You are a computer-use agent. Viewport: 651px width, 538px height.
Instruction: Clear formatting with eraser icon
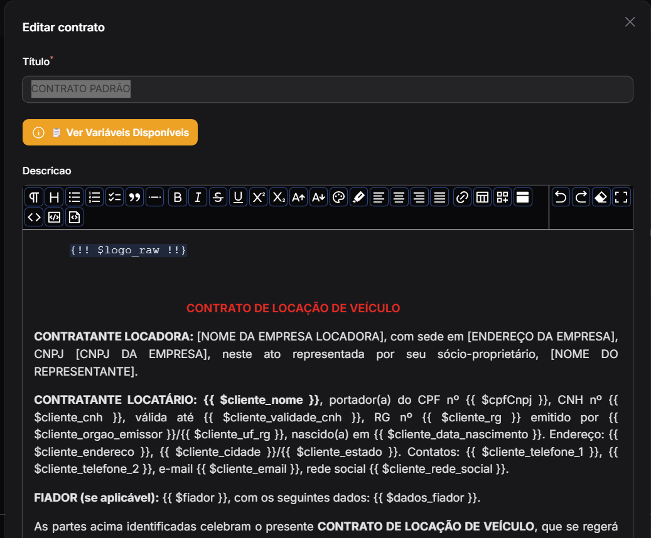pyautogui.click(x=601, y=197)
